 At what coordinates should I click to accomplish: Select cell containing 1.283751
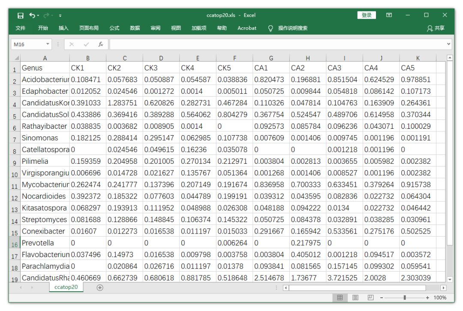click(124, 103)
